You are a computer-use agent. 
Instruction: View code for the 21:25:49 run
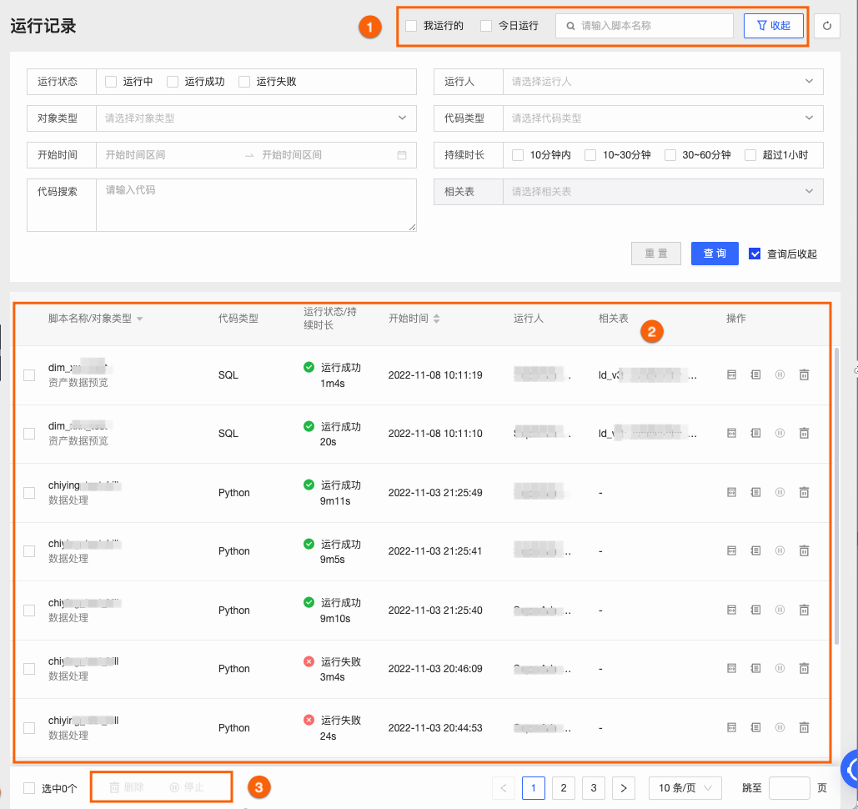coord(731,493)
